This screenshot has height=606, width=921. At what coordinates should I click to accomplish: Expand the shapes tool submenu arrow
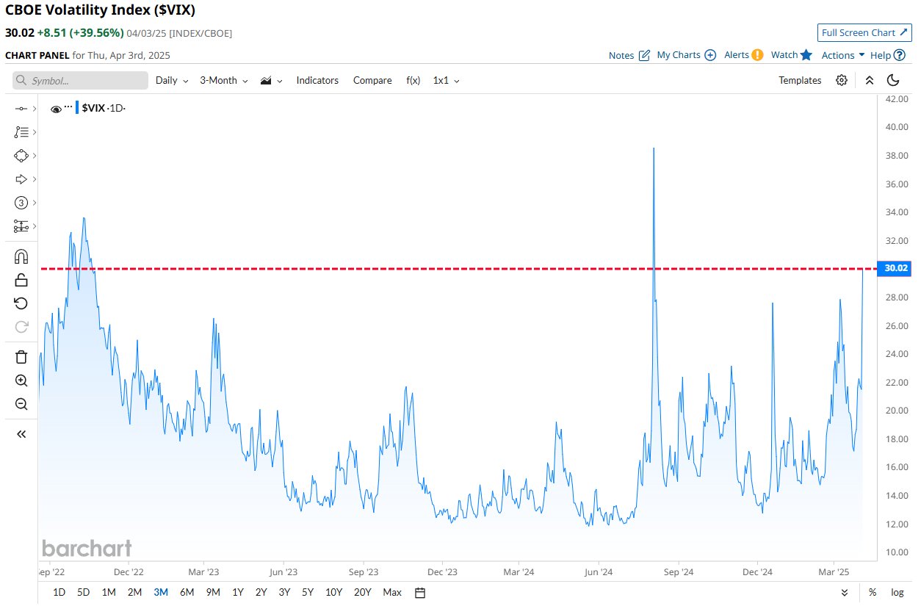click(x=35, y=156)
